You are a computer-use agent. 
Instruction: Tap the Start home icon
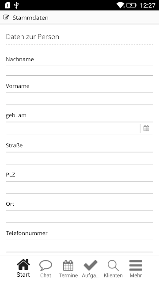[x=23, y=264]
